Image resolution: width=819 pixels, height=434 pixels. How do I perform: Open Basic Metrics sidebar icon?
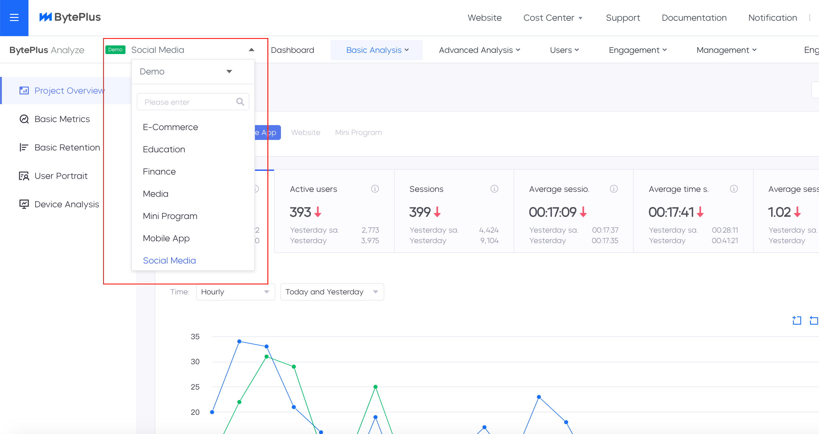click(x=24, y=119)
